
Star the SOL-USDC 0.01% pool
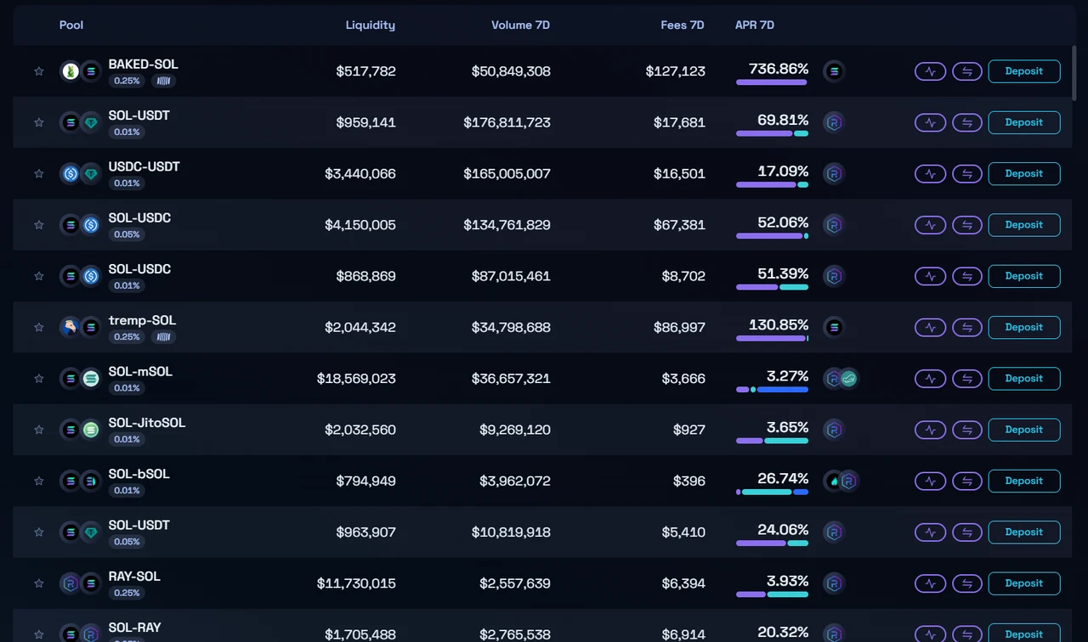click(x=38, y=276)
